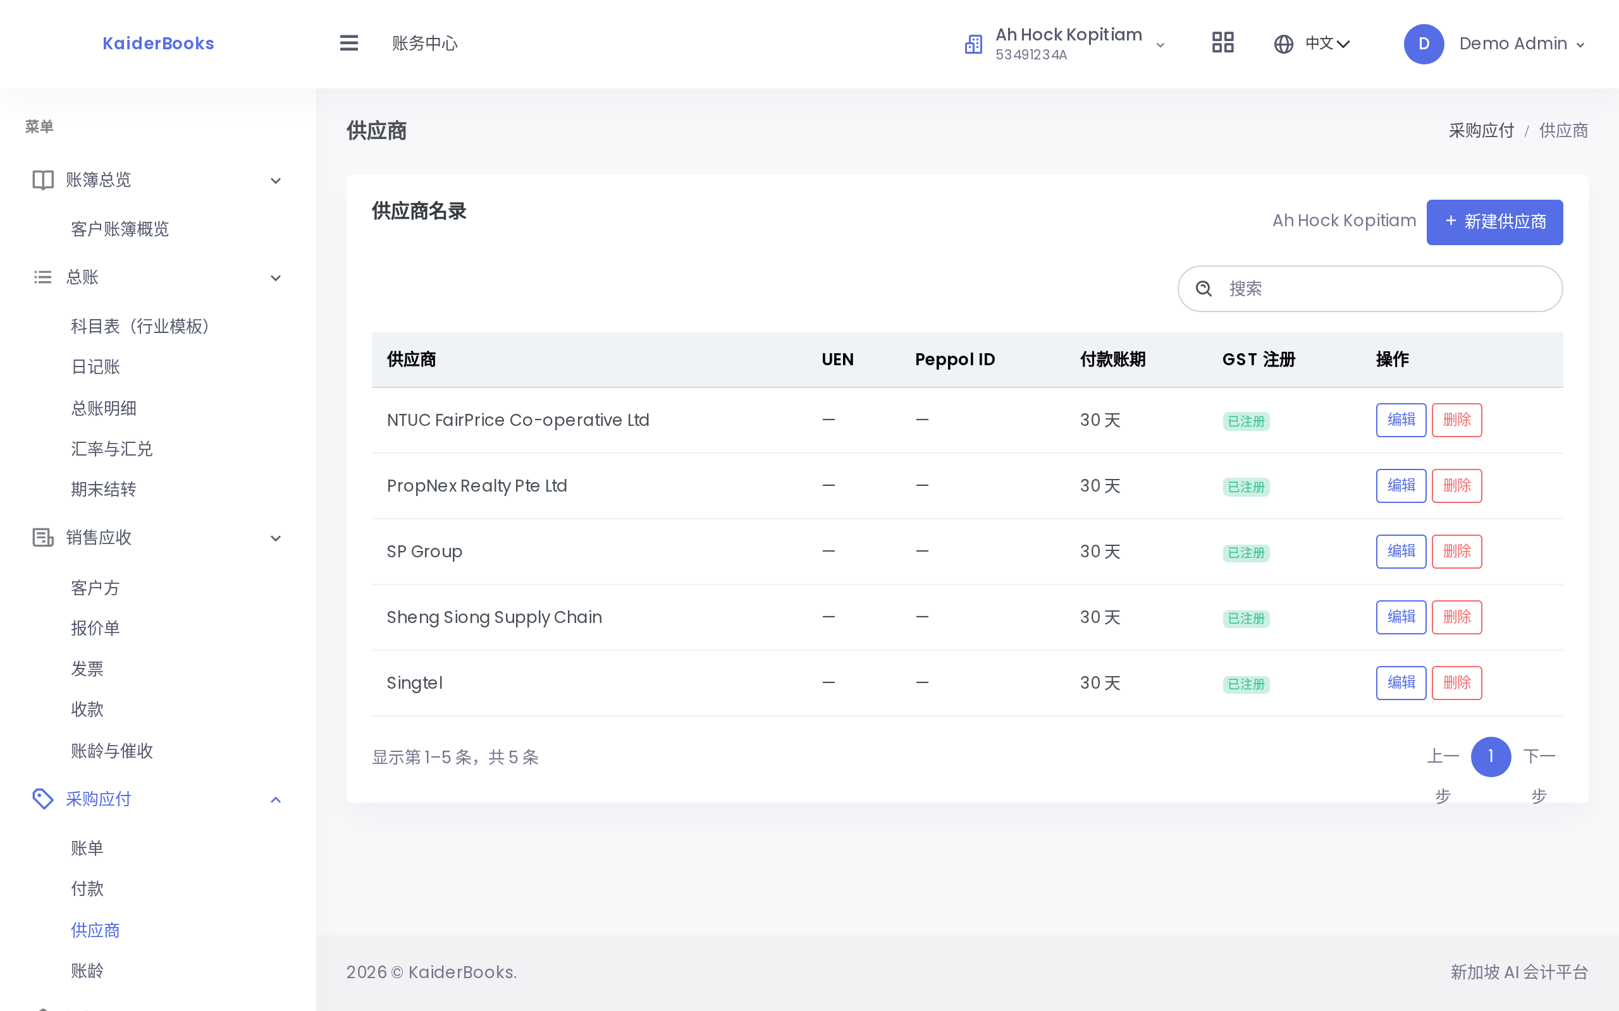
Task: Focus the 搜索 search field
Action: tap(1370, 289)
